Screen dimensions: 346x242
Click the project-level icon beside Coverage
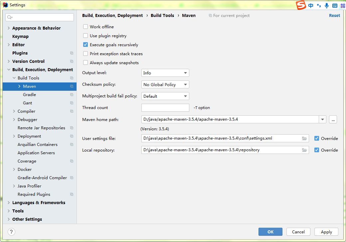tap(72, 161)
